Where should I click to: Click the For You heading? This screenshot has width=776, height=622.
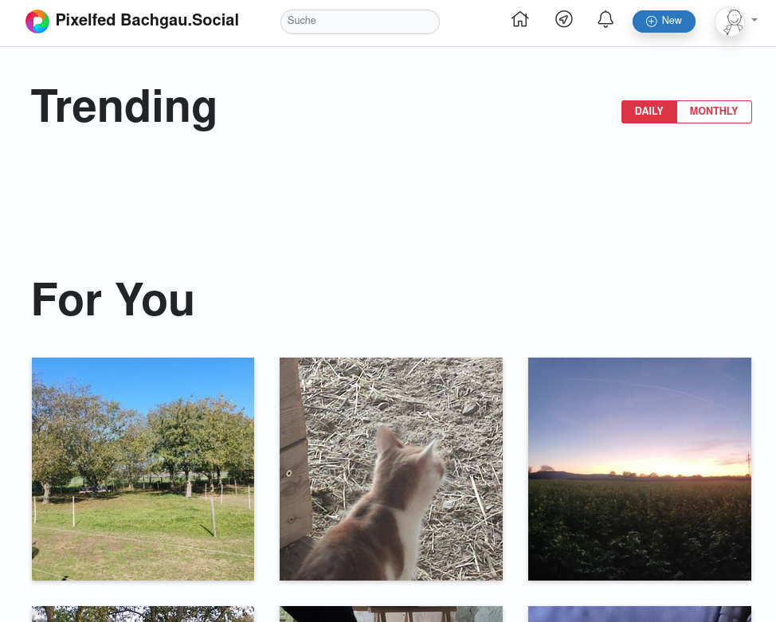pyautogui.click(x=113, y=300)
